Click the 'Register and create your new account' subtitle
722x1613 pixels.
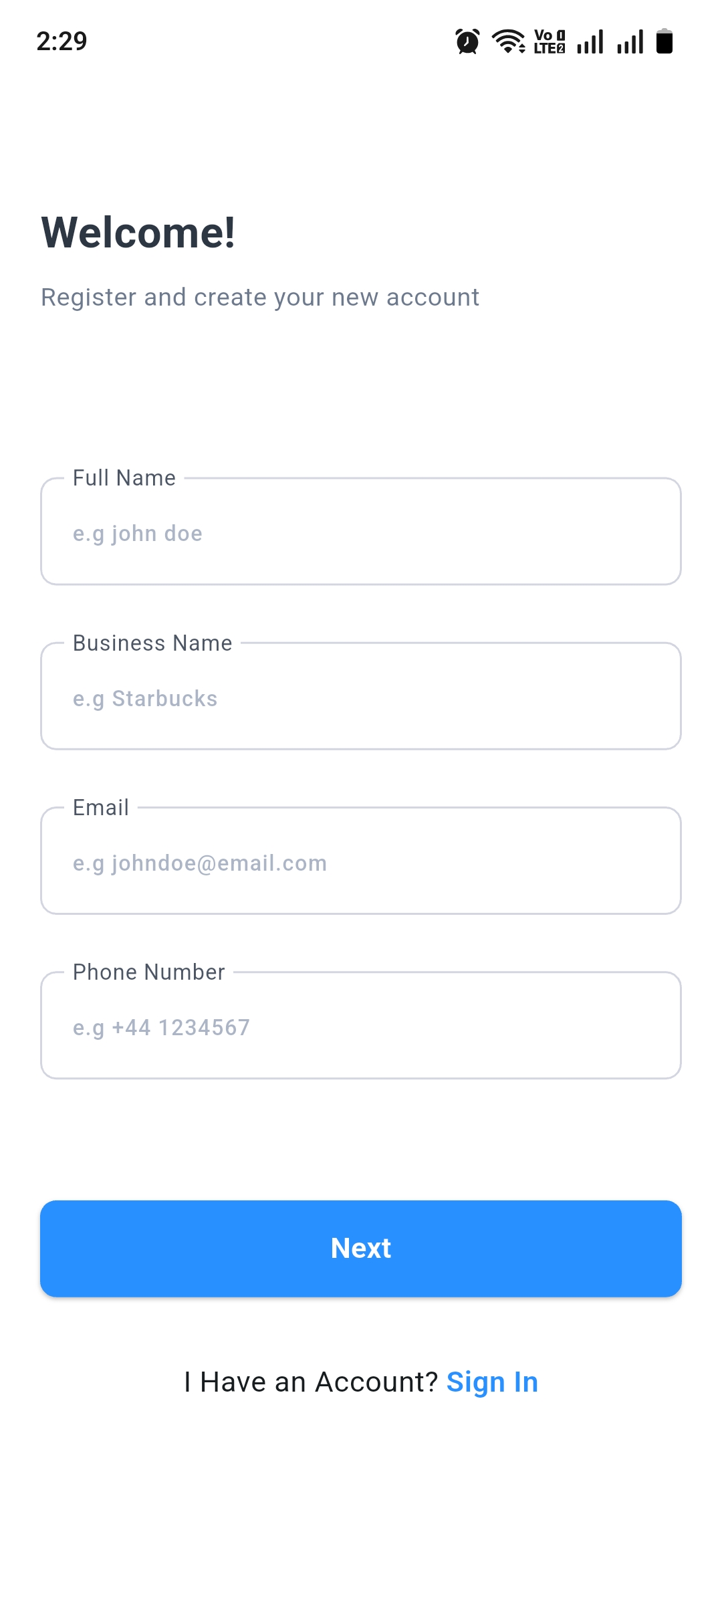[x=260, y=298]
